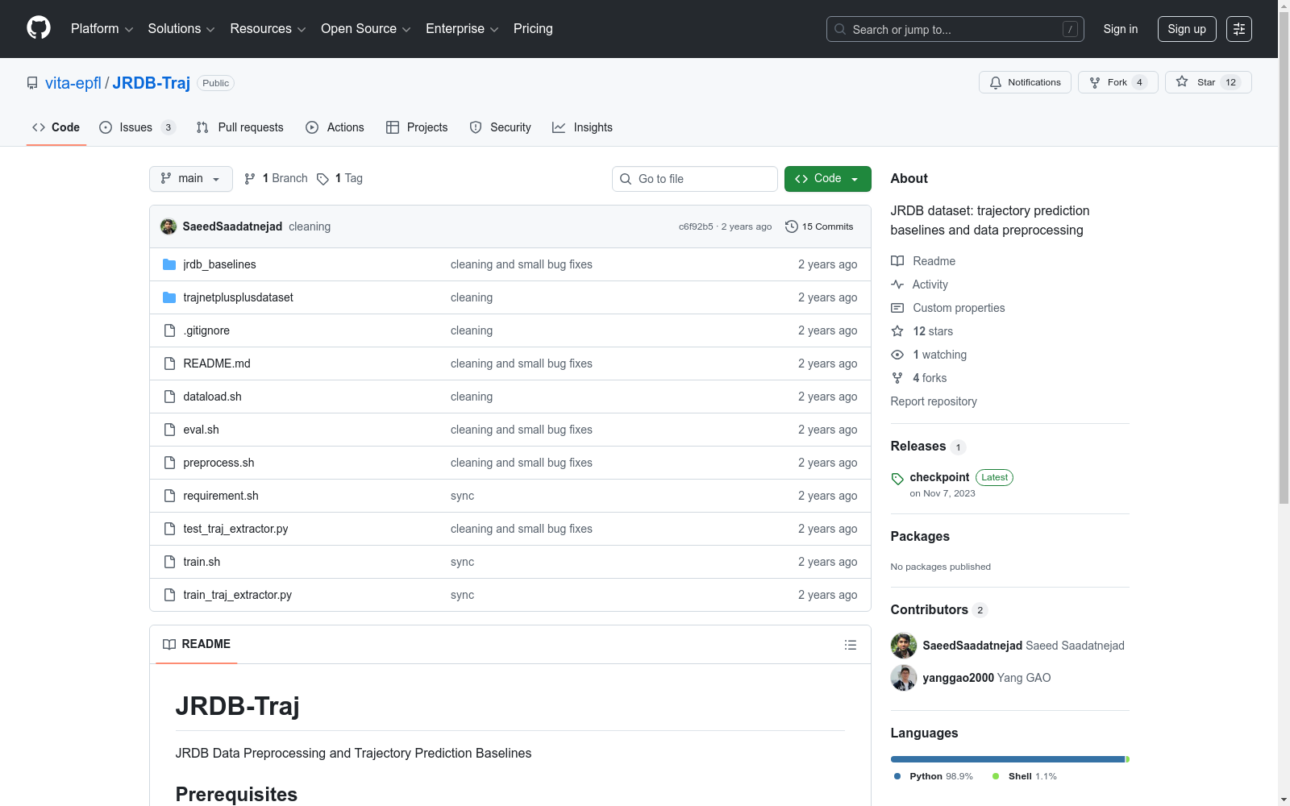Viewport: 1290px width, 806px height.
Task: Click the Report repository link
Action: (934, 401)
